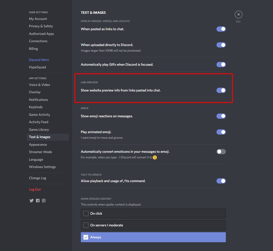The image size is (273, 251).
Task: Click 'Images larger than 10MB will not be previewed.'
Action: click(x=111, y=50)
